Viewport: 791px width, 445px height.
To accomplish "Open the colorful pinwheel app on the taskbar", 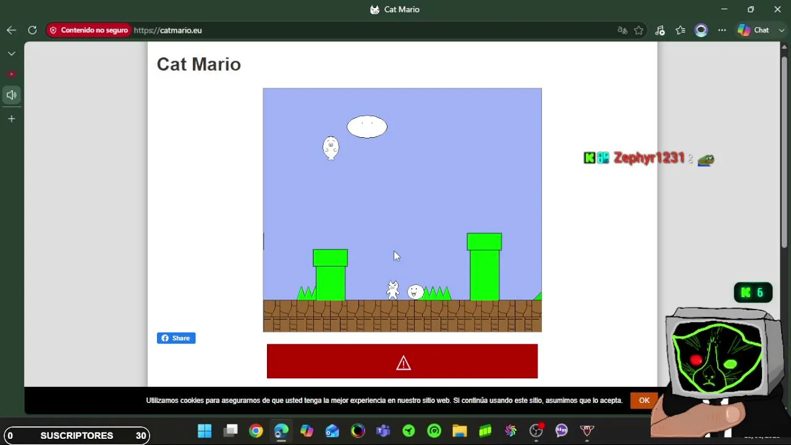I will coord(510,431).
